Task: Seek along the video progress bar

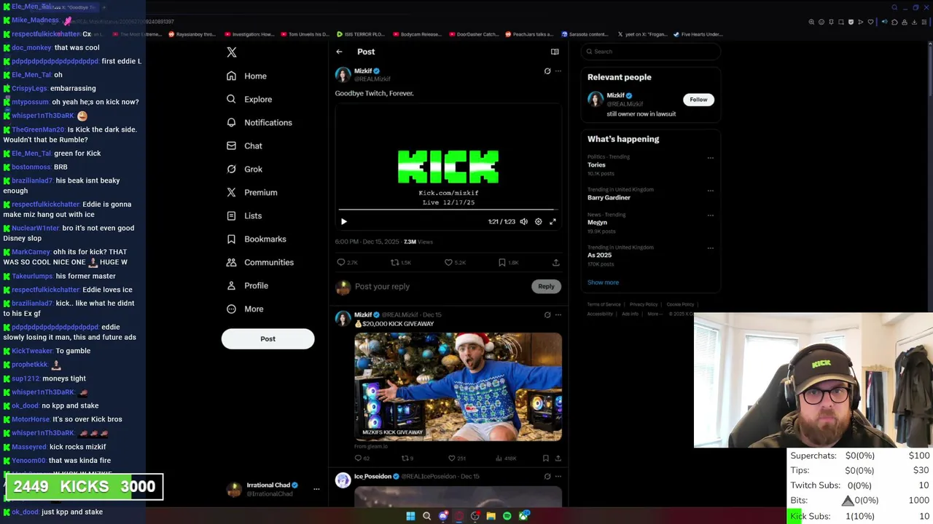Action: 448,210
